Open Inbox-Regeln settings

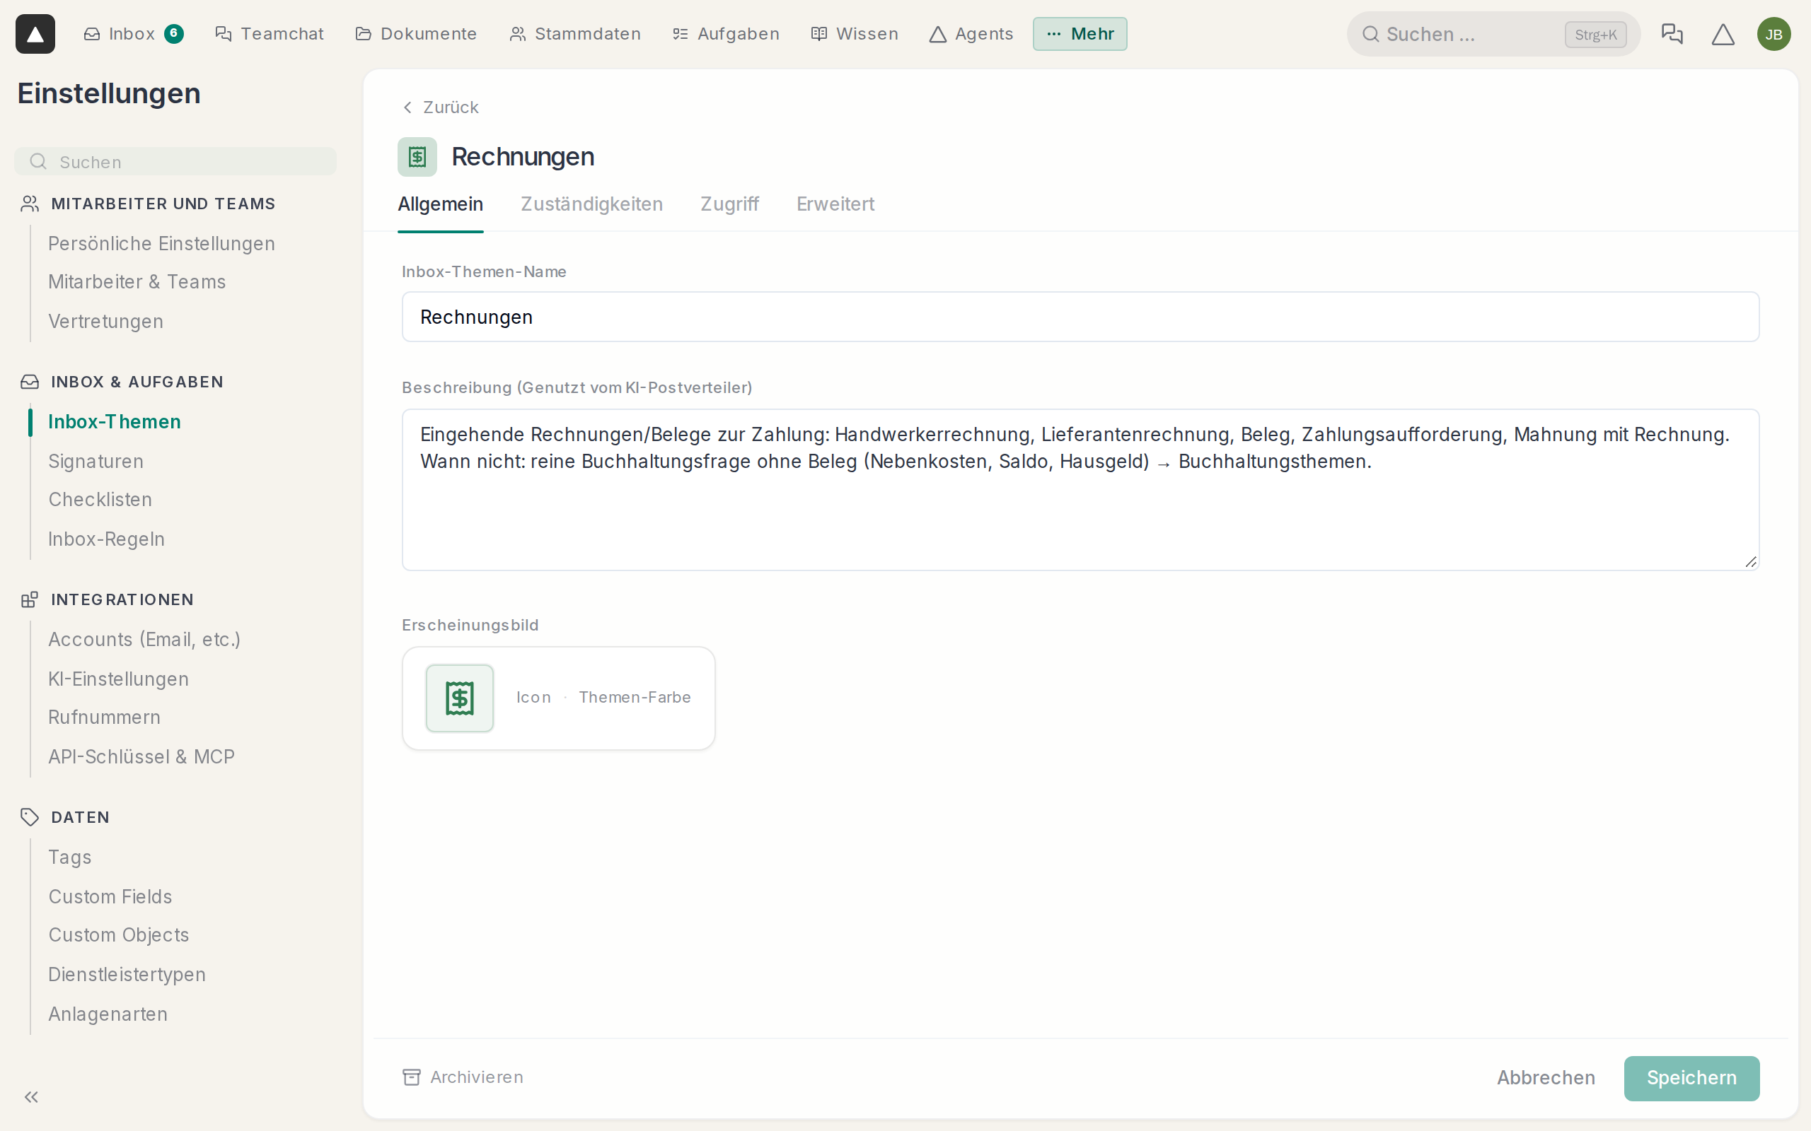click(x=105, y=539)
